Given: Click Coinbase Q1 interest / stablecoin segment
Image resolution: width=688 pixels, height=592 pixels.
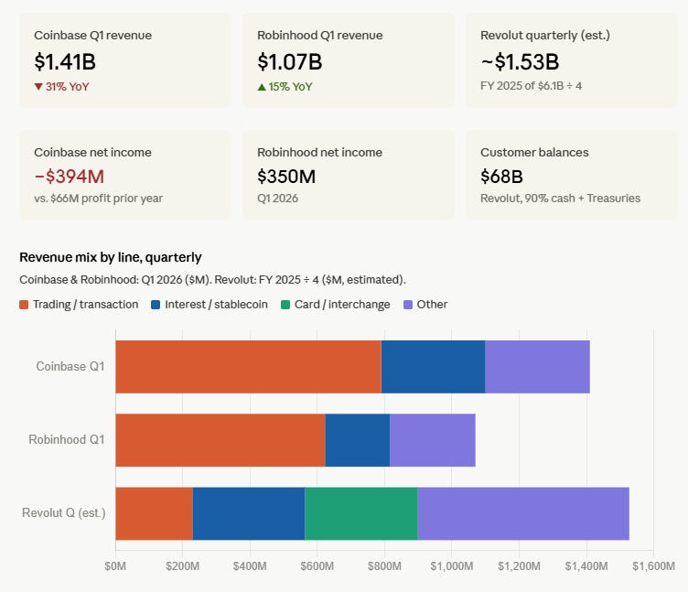Looking at the screenshot, I should [433, 366].
